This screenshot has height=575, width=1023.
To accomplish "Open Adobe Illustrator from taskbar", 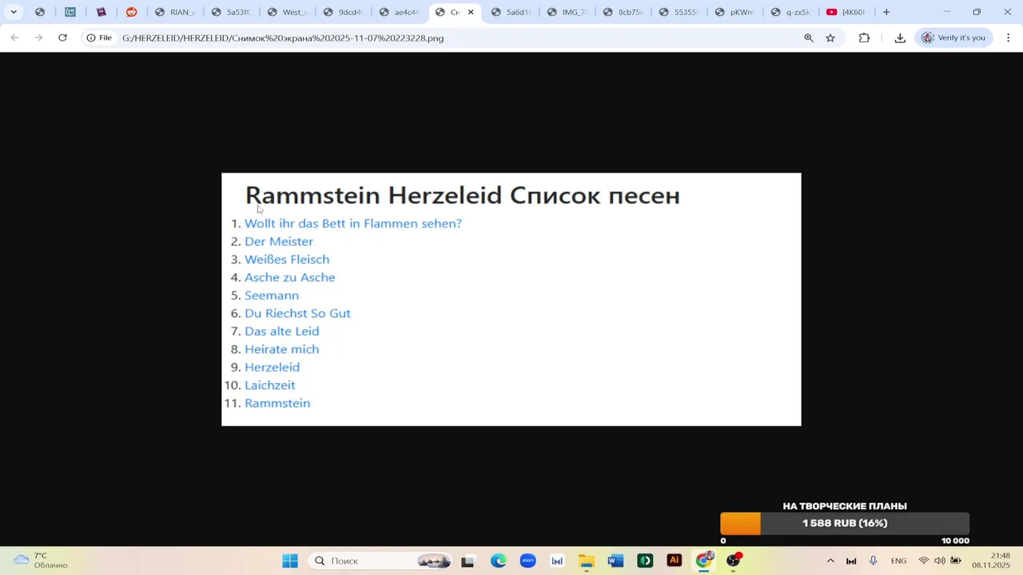I will 675,561.
